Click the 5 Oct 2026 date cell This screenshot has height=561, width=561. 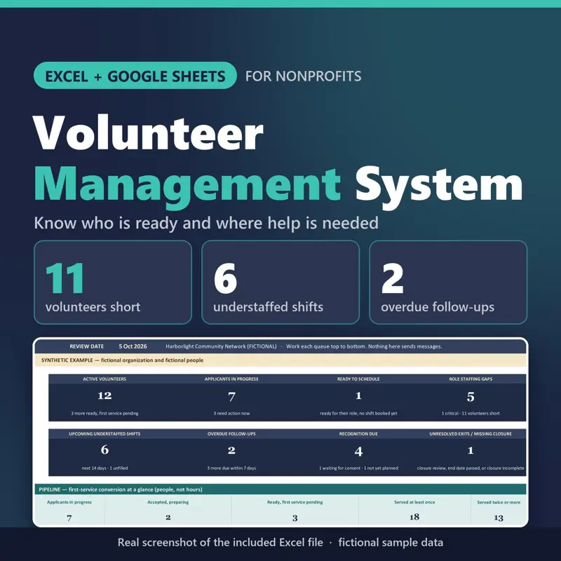click(x=133, y=346)
